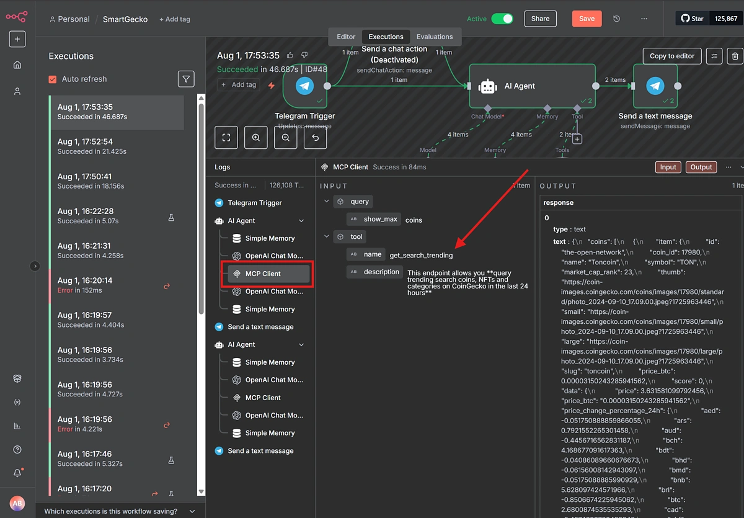Screen dimensions: 744x518
Task: Switch to the Evaluations tab
Action: 434,37
